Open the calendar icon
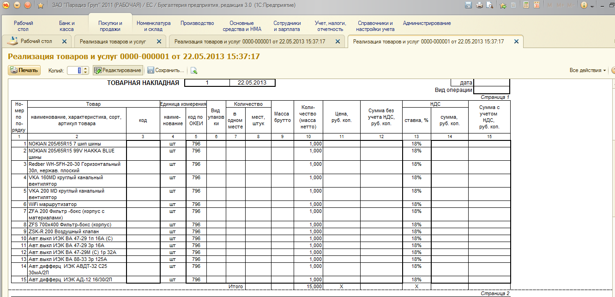Viewport: 615px width, 297px height. point(537,6)
